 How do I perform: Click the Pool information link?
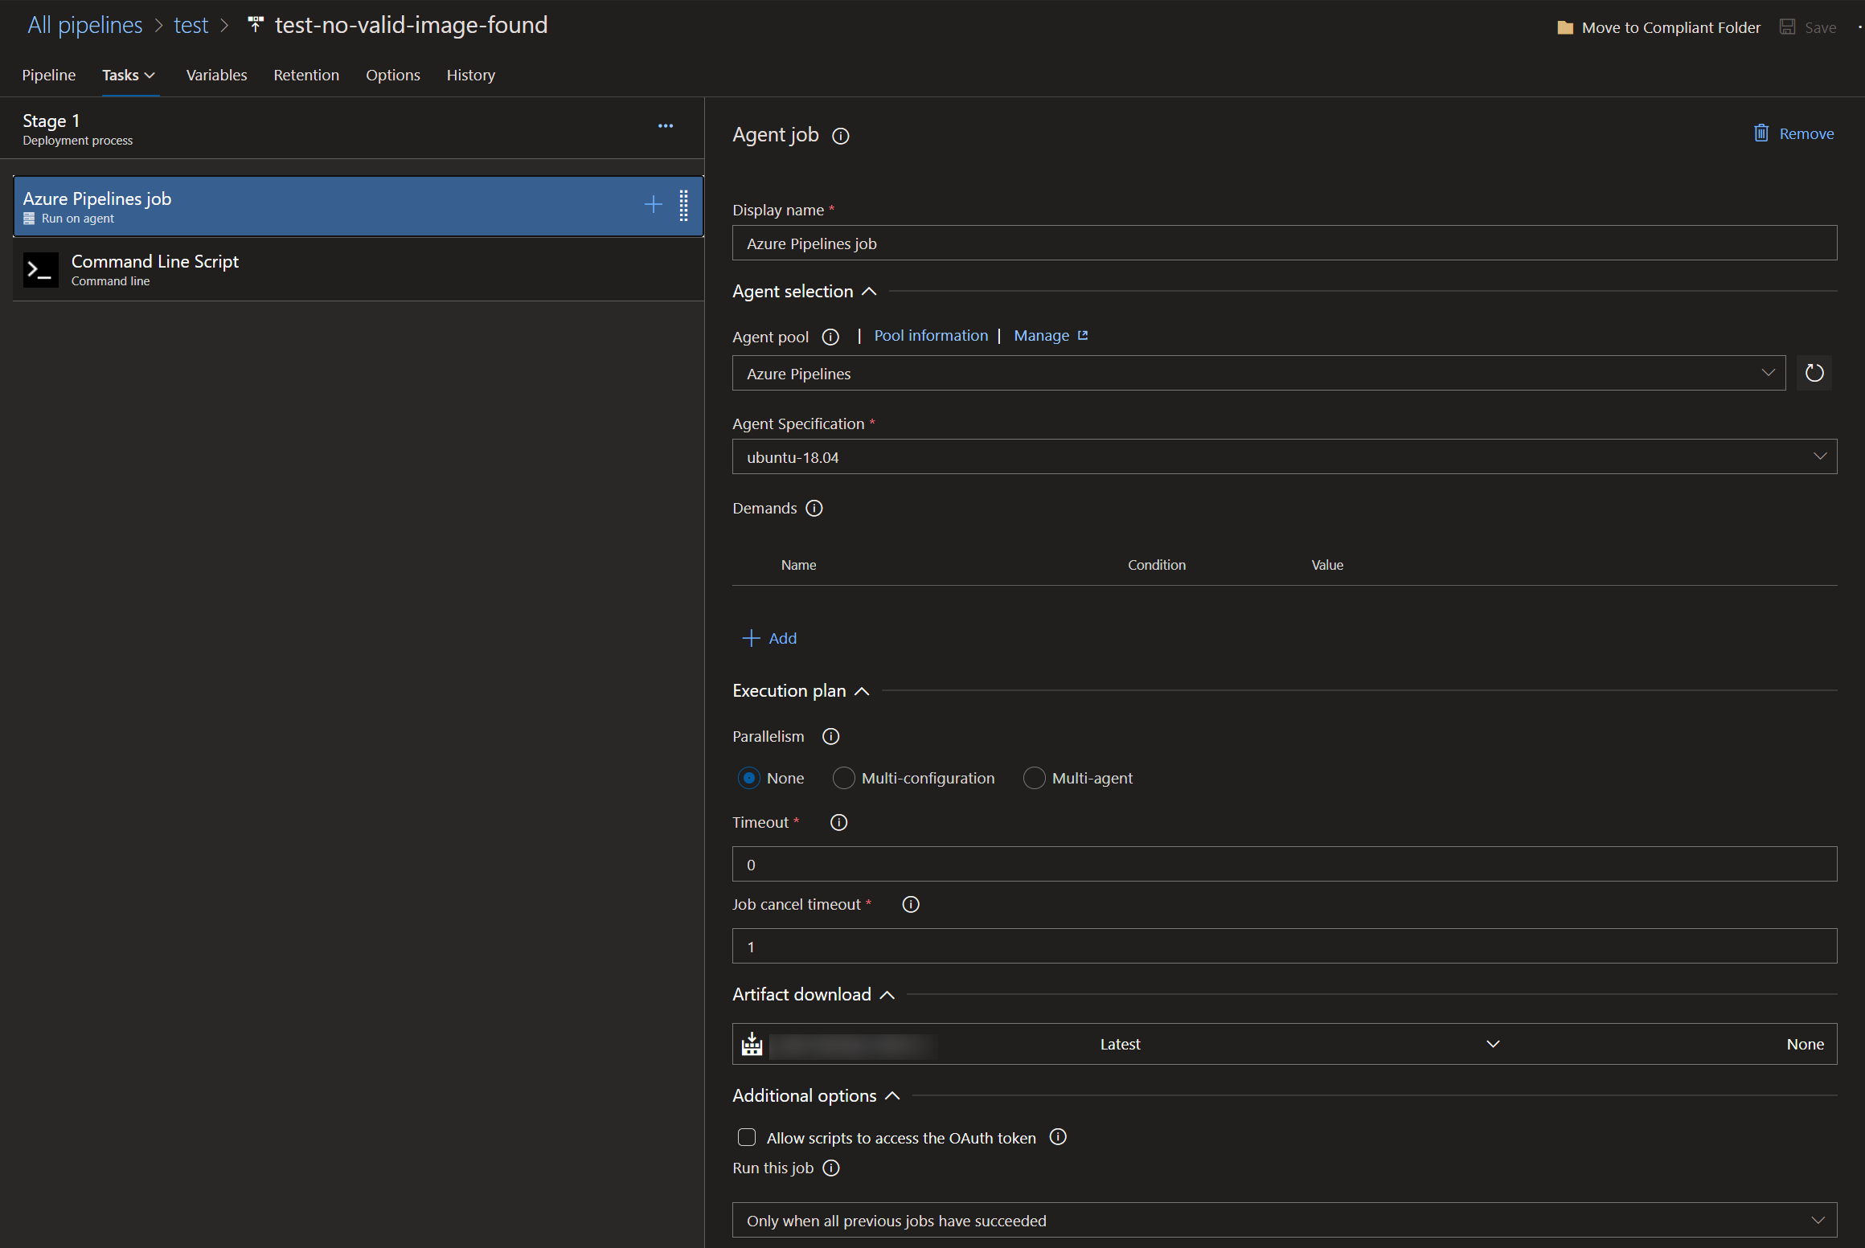[x=931, y=335]
